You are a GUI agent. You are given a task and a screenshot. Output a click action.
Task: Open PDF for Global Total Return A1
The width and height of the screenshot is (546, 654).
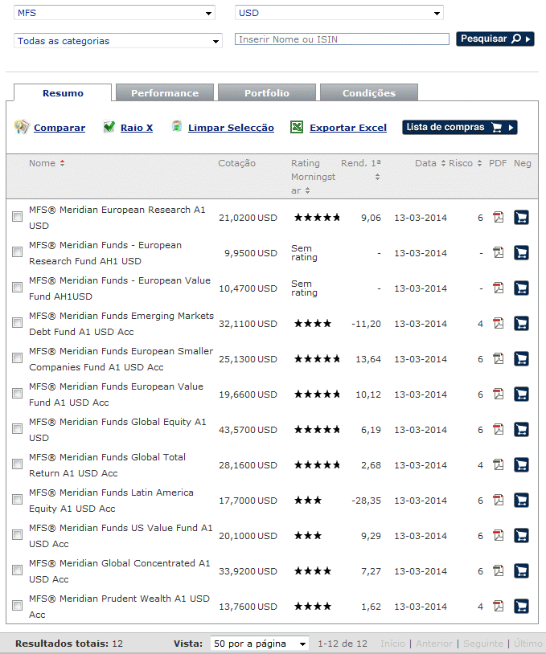tap(498, 464)
